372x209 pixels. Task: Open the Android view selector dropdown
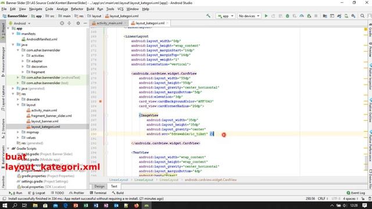20,23
